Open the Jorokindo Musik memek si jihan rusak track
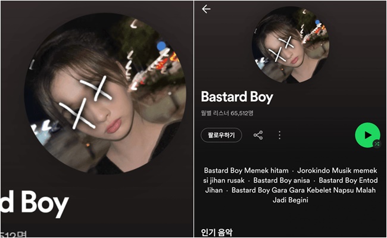This screenshot has width=387, height=238. coord(291,176)
